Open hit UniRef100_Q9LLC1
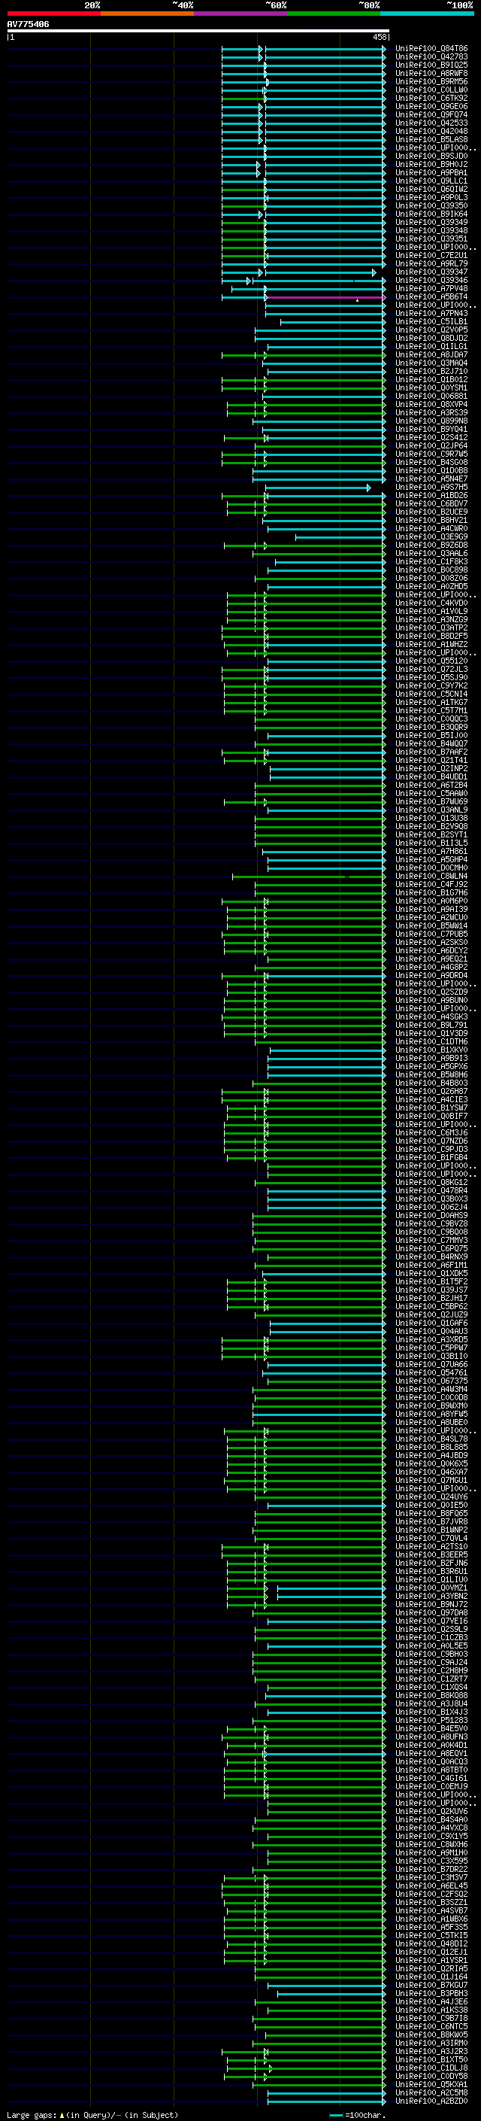This screenshot has height=2121, width=481. pos(431,181)
